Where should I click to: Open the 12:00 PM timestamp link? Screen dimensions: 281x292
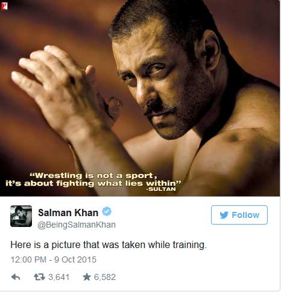(28, 259)
